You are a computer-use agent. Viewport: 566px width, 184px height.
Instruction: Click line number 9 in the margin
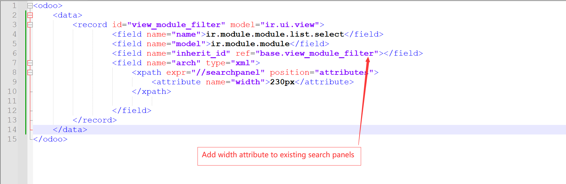[14, 82]
